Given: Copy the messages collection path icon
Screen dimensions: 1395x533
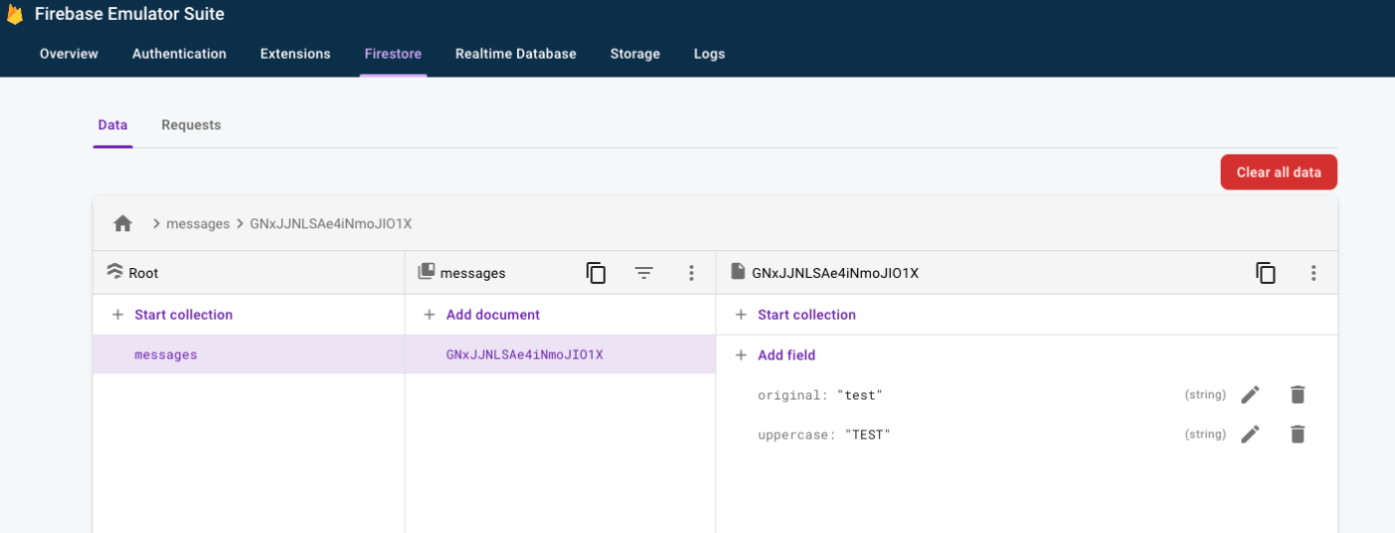Looking at the screenshot, I should click(x=596, y=273).
